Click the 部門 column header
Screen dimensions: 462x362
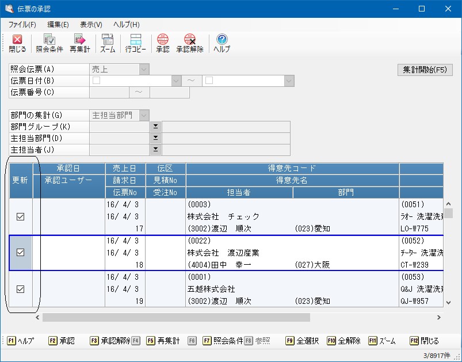click(346, 192)
